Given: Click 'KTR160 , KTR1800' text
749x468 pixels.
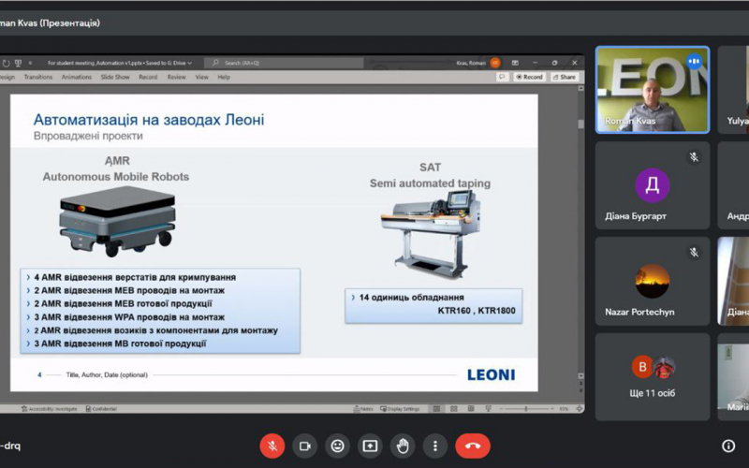Looking at the screenshot, I should 477,311.
